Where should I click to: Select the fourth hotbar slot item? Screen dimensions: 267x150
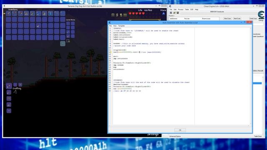pyautogui.click(x=26, y=13)
